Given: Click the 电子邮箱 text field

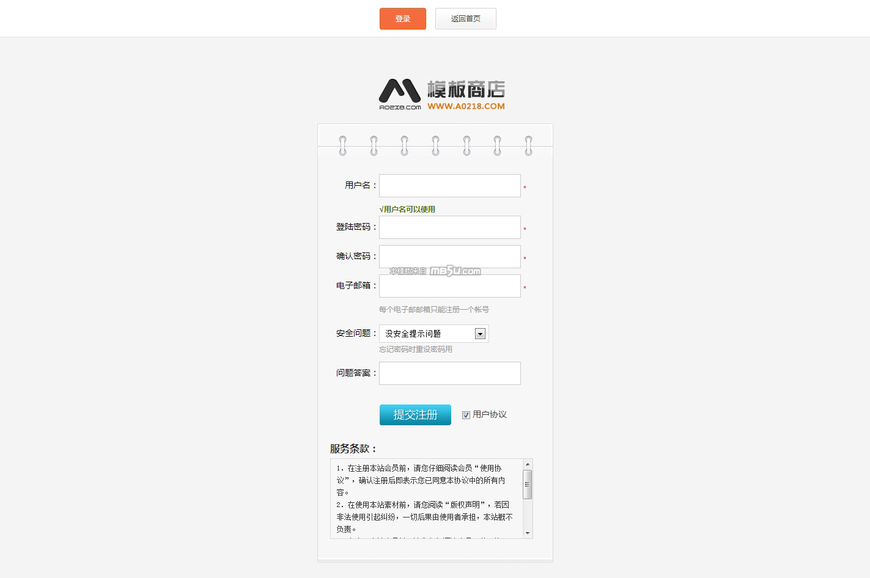Looking at the screenshot, I should (449, 286).
